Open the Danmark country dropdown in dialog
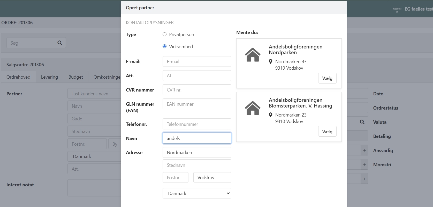This screenshot has height=207, width=433. point(197,193)
